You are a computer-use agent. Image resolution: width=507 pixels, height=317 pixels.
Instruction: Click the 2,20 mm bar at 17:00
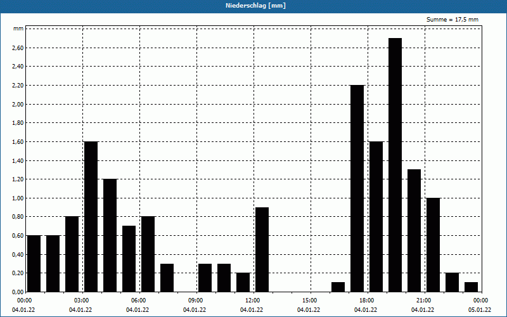click(x=357, y=188)
